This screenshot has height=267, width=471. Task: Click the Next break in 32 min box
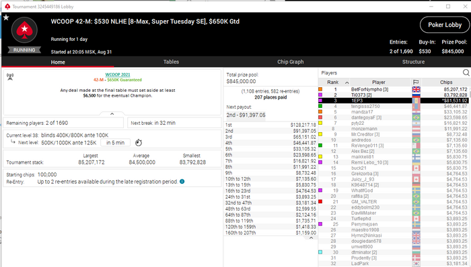click(174, 123)
